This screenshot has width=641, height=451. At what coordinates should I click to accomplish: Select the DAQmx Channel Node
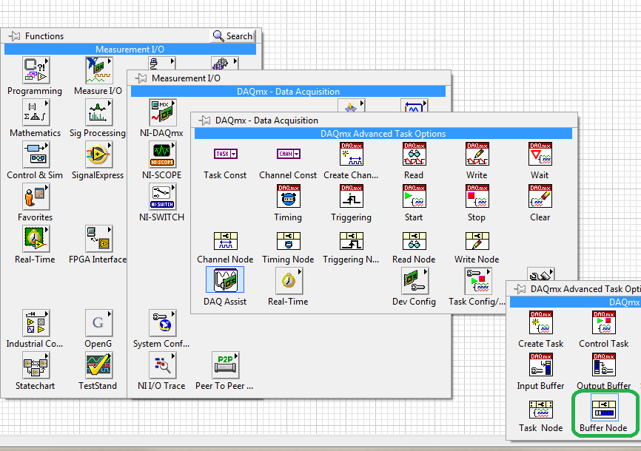tap(225, 241)
